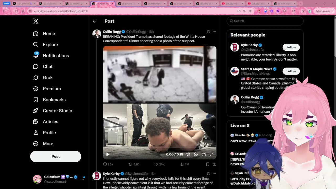
Task: Bookmark this page with star icon
Action: tap(250, 11)
